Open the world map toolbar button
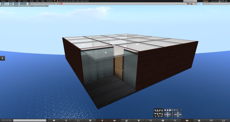This screenshot has height=122, width=230. 163,120
